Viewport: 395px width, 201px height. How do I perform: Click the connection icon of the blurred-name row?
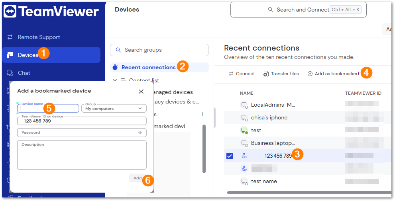(x=244, y=168)
